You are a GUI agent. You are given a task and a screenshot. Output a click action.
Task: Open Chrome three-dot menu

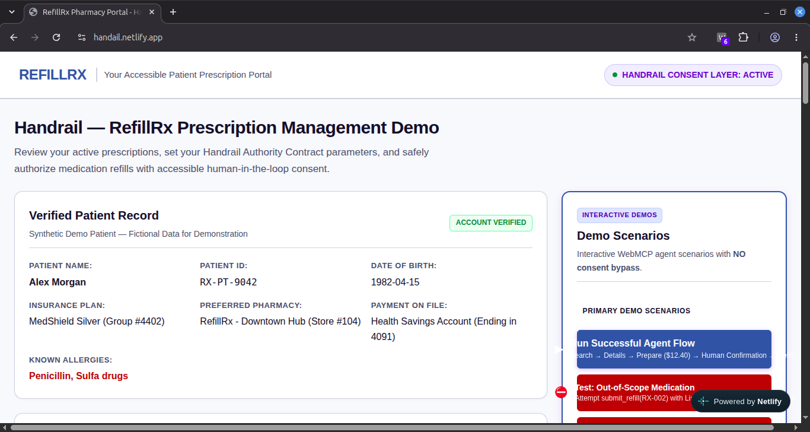pyautogui.click(x=796, y=37)
